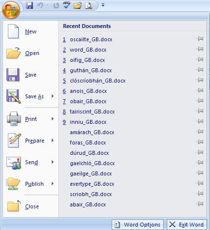Open recent file foras_GB.docx
The height and width of the screenshot is (230, 210).
click(x=88, y=143)
